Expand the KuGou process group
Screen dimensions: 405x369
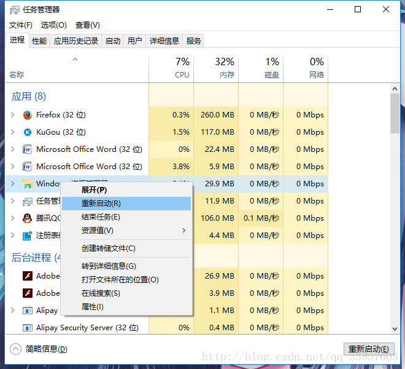point(13,132)
